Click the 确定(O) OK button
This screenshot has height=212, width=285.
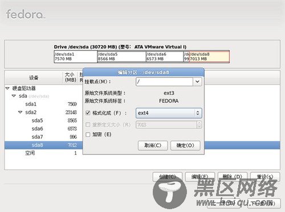pos(185,146)
